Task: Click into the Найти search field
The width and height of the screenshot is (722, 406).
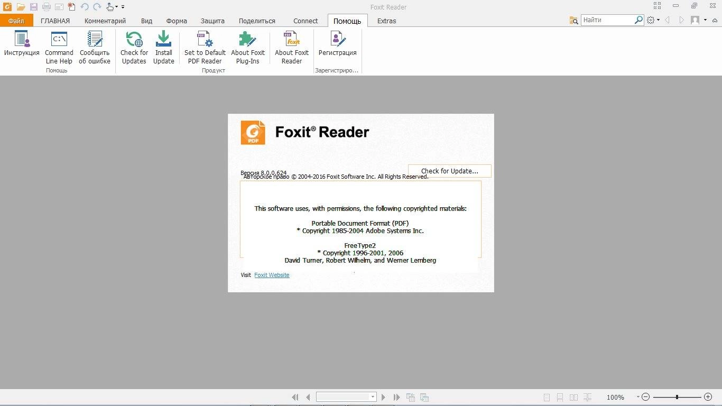Action: point(607,20)
